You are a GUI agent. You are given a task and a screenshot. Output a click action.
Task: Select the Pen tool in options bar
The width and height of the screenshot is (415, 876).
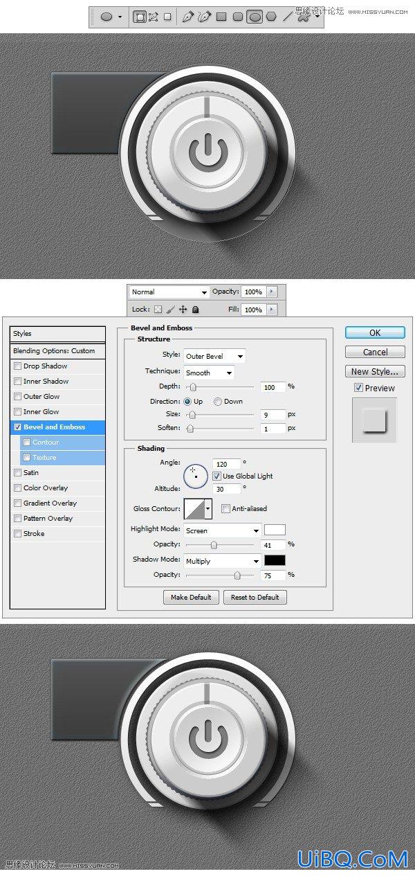(188, 17)
